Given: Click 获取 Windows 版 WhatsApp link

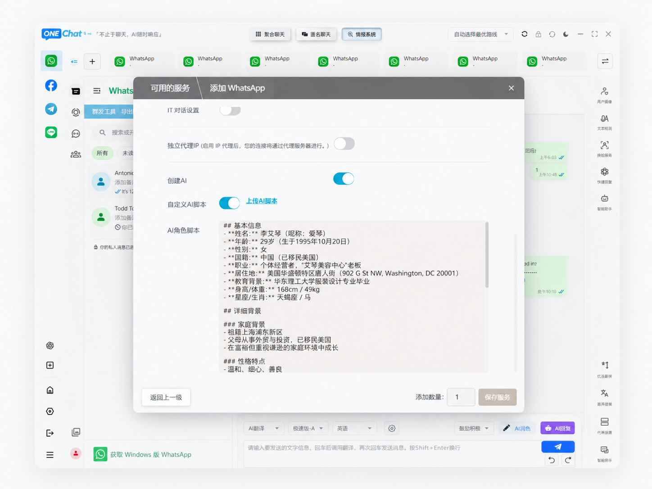Looking at the screenshot, I should click(150, 454).
